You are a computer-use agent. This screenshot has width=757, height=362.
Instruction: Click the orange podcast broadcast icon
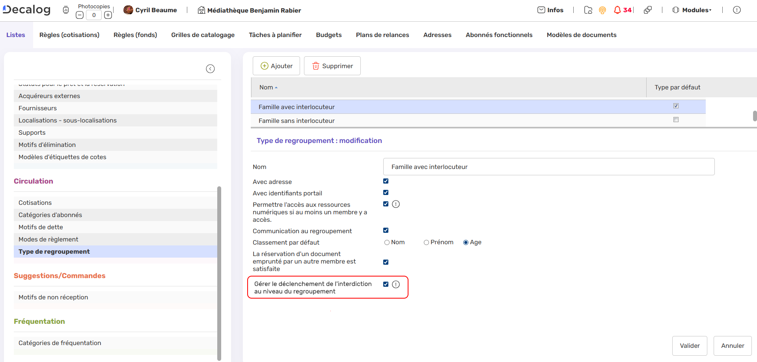click(x=602, y=10)
